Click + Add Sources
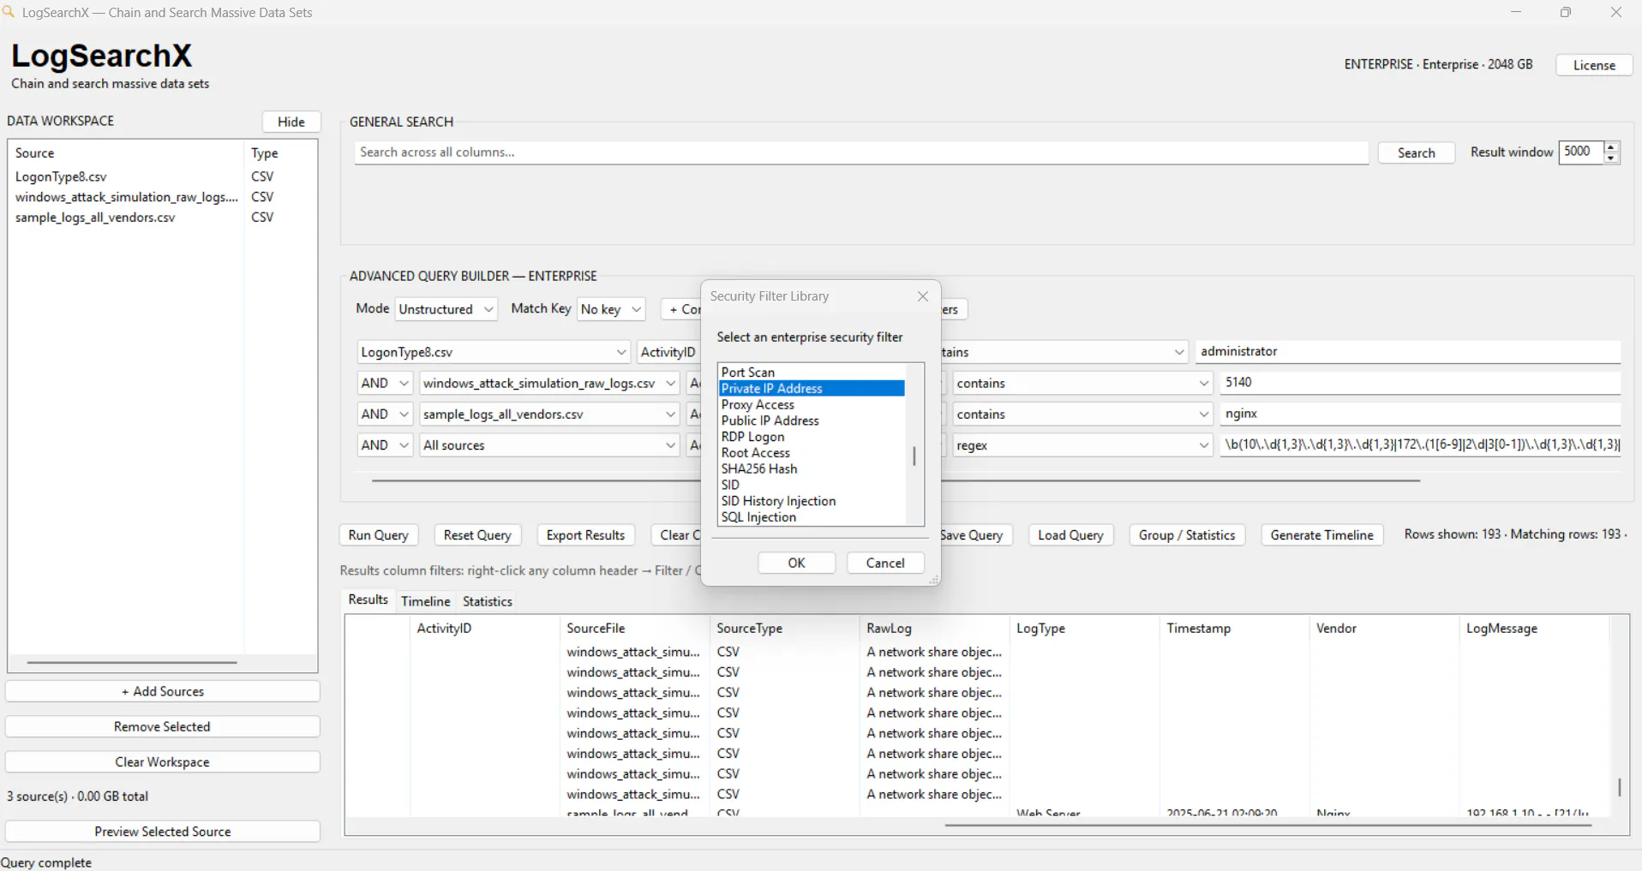The height and width of the screenshot is (871, 1642). click(x=163, y=692)
